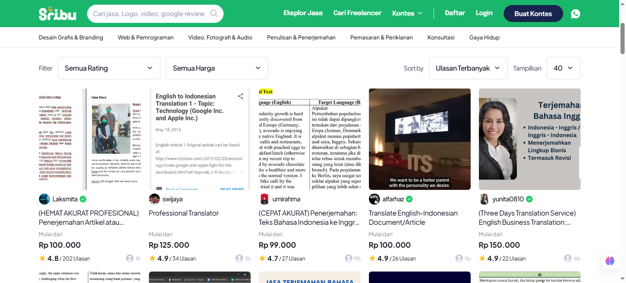This screenshot has height=283, width=626.
Task: Click alfarhaz's profile avatar
Action: [x=374, y=199]
